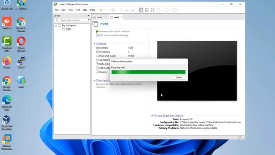Collapse the Virtual Machine Details section
Viewport: 275px width, 155px height.
[152, 115]
